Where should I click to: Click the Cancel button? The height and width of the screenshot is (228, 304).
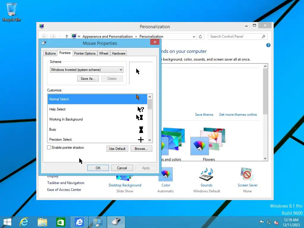pyautogui.click(x=122, y=168)
